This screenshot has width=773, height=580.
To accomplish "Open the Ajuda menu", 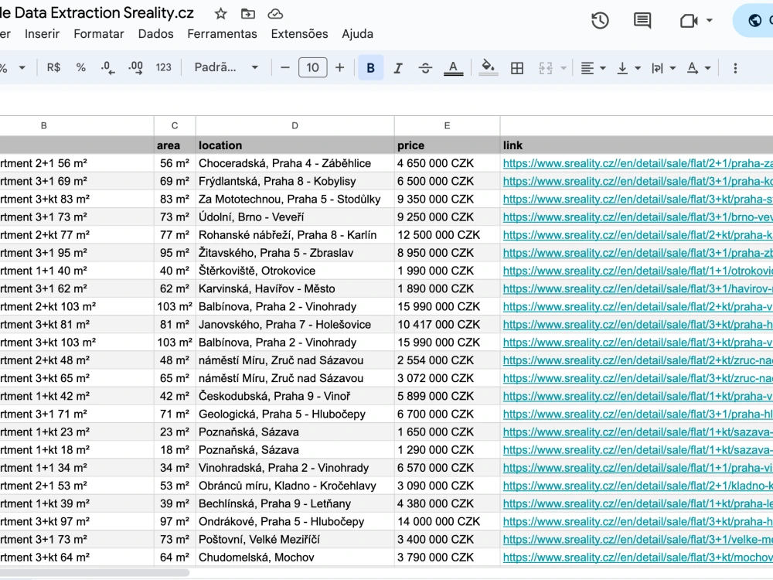I will pyautogui.click(x=357, y=34).
